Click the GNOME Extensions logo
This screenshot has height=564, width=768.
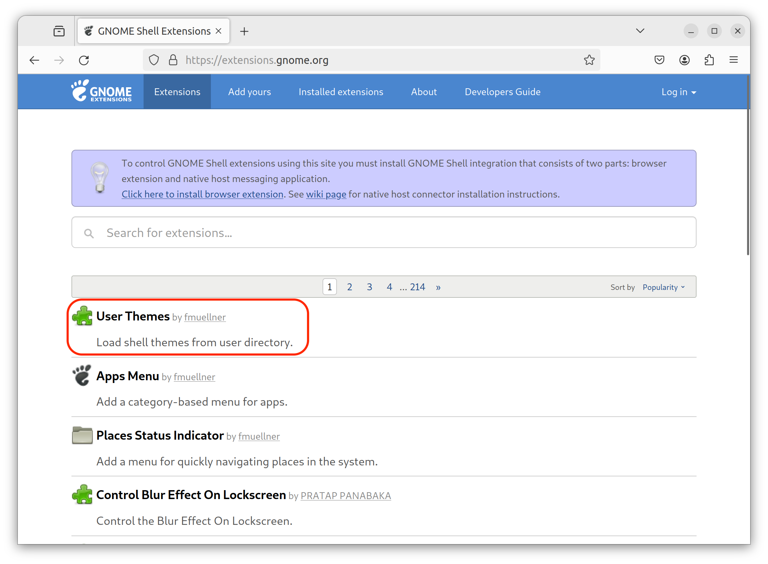click(x=101, y=91)
